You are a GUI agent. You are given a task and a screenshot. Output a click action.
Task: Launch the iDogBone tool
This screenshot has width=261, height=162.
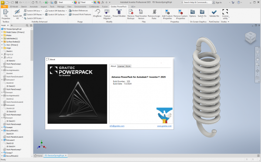(x=97, y=13)
